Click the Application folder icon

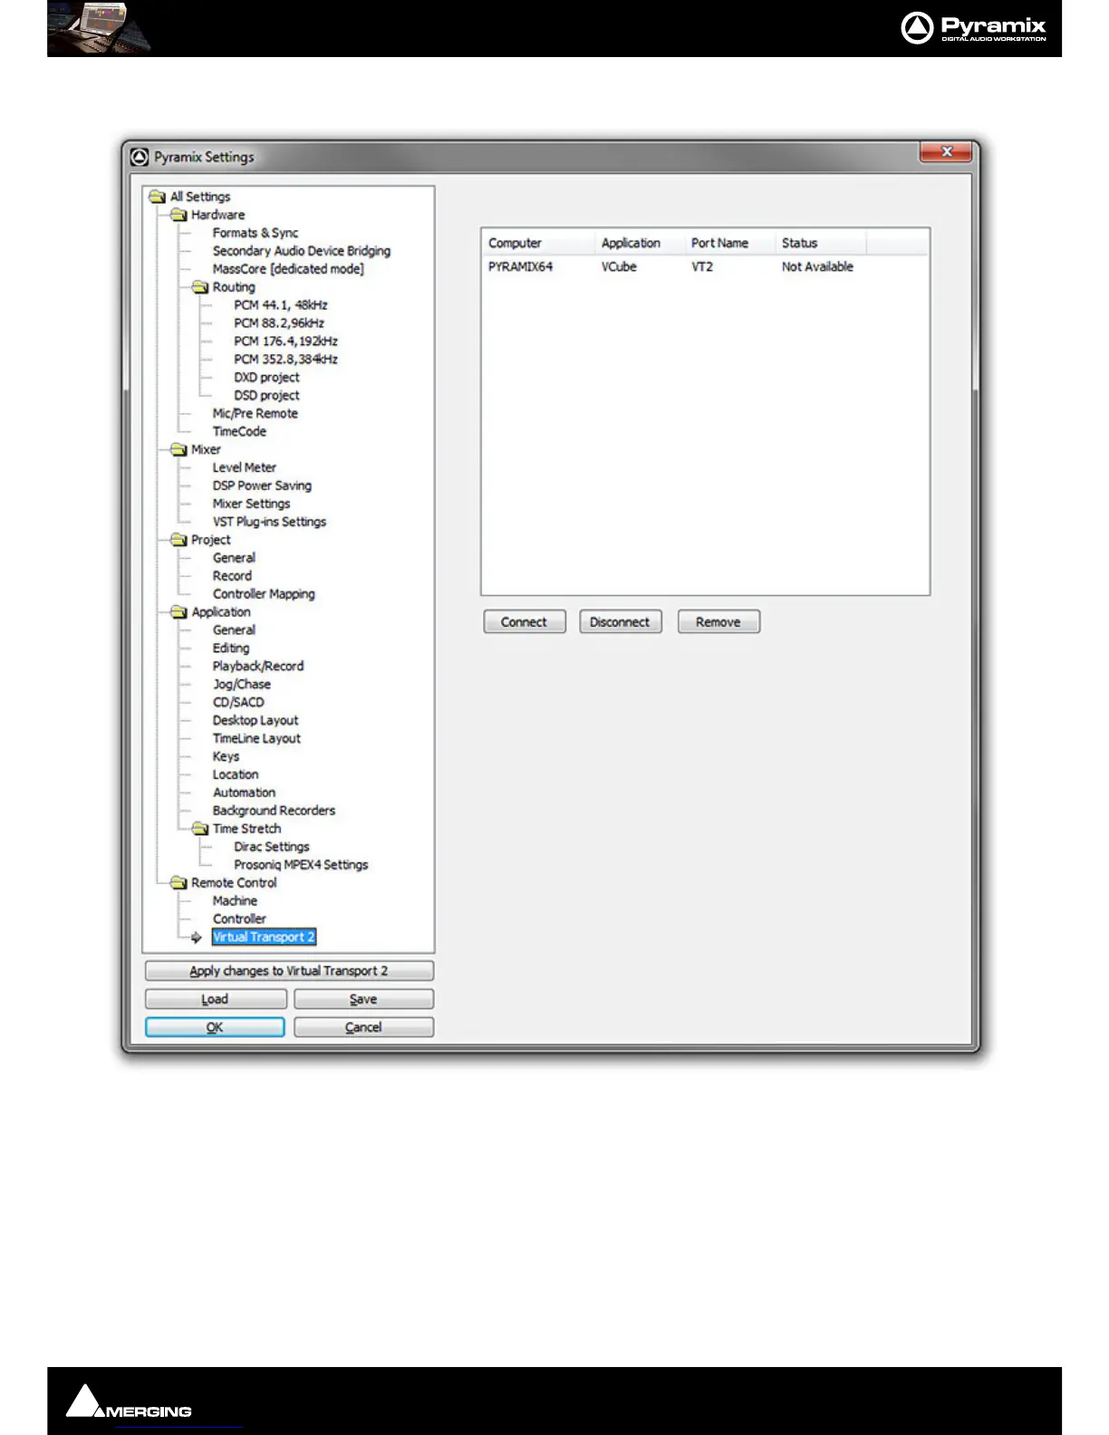pos(178,612)
